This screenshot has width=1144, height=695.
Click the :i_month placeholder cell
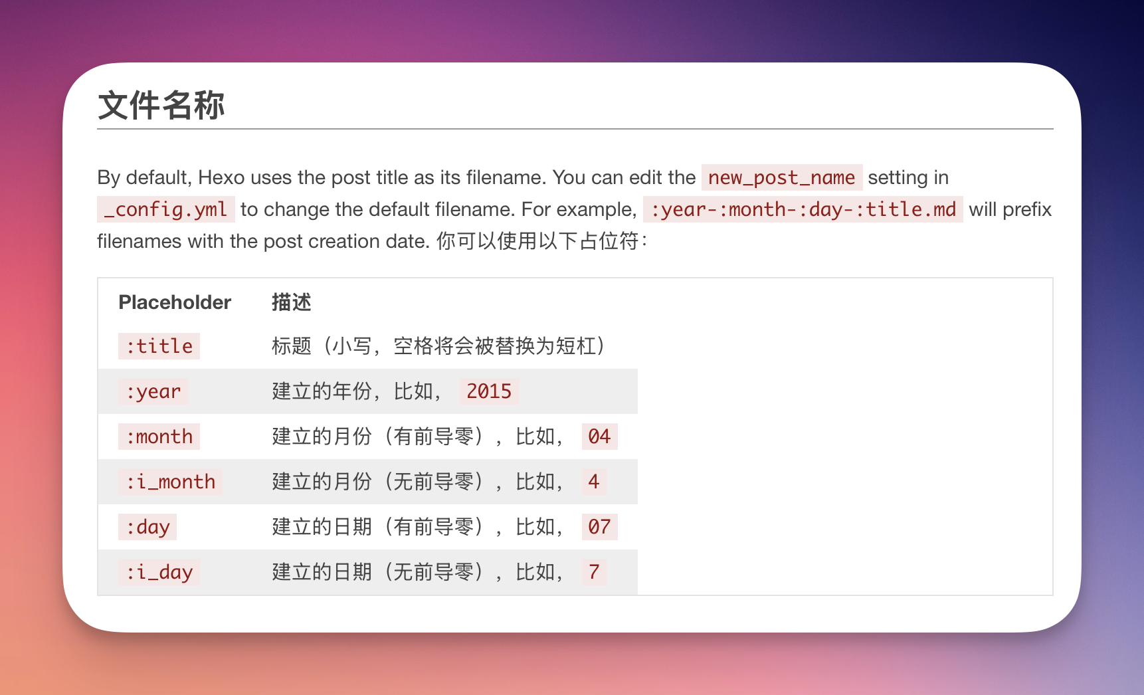[171, 482]
